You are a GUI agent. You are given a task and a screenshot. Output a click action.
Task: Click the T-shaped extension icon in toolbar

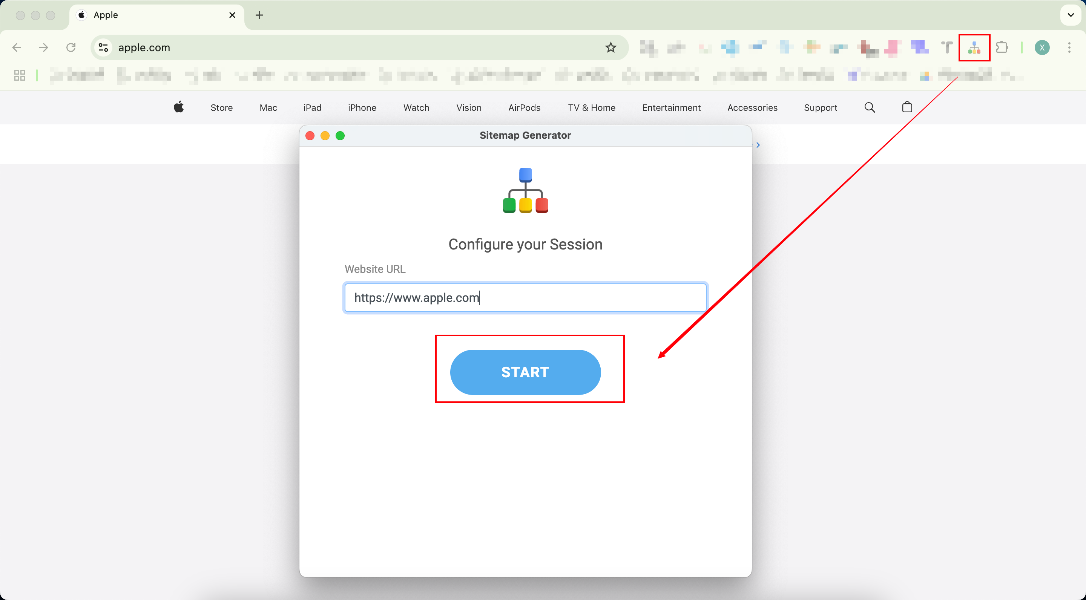coord(946,47)
